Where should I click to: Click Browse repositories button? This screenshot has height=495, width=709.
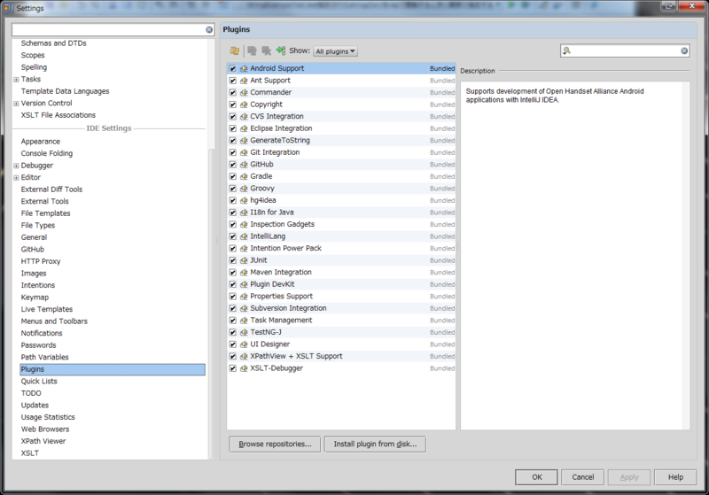pyautogui.click(x=275, y=444)
